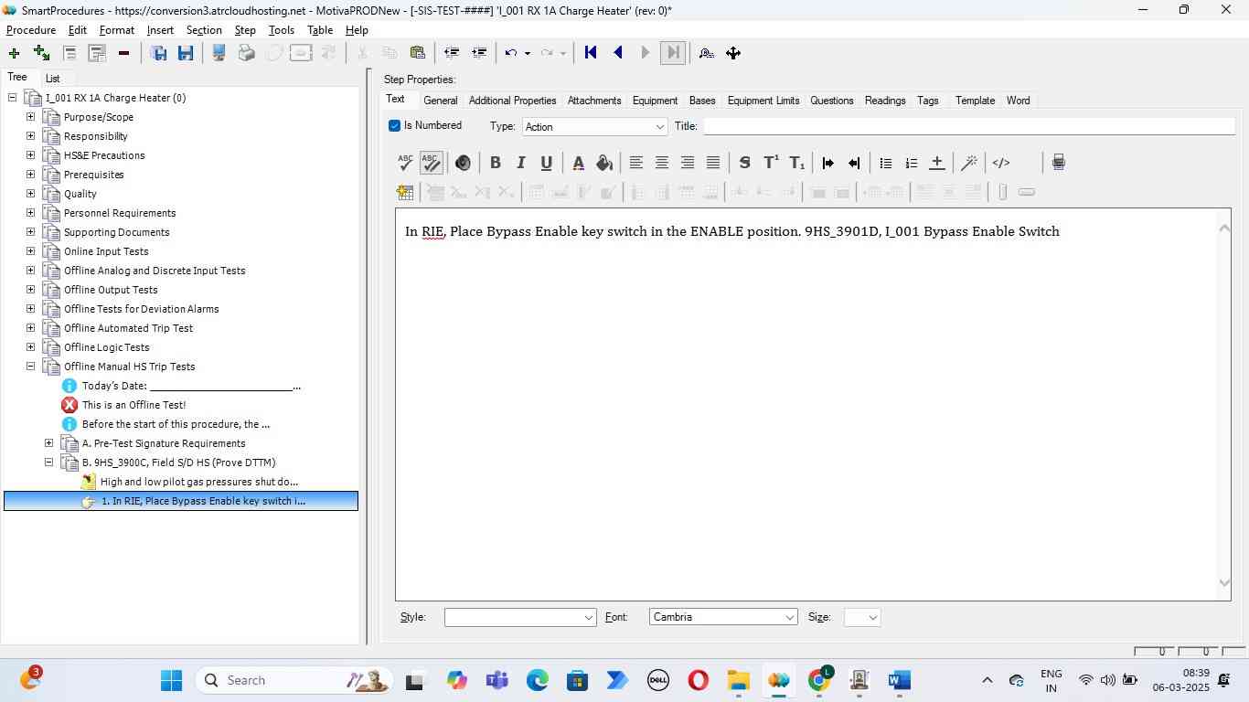The image size is (1249, 702).
Task: Increase the text indent
Action: pos(828,163)
